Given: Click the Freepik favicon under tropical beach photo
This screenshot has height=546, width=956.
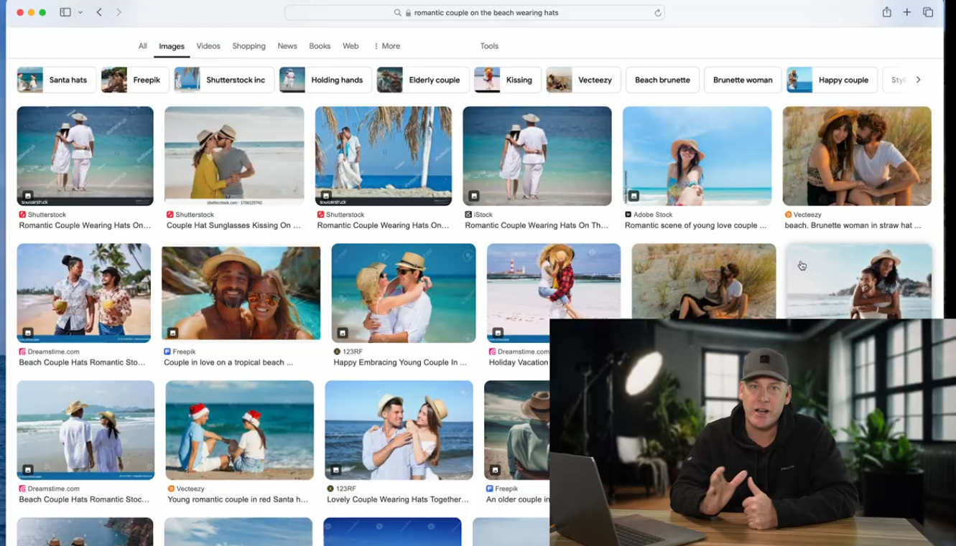Looking at the screenshot, I should coord(167,352).
